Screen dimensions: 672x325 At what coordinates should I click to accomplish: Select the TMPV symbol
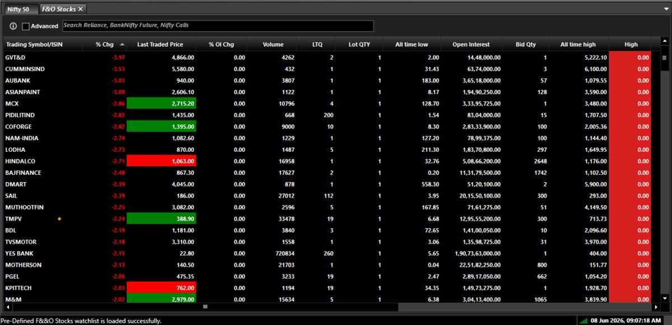coord(13,219)
